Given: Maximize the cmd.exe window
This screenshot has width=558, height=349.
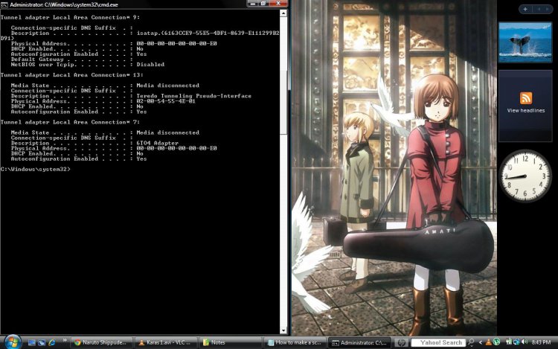Looking at the screenshot, I should click(263, 4).
